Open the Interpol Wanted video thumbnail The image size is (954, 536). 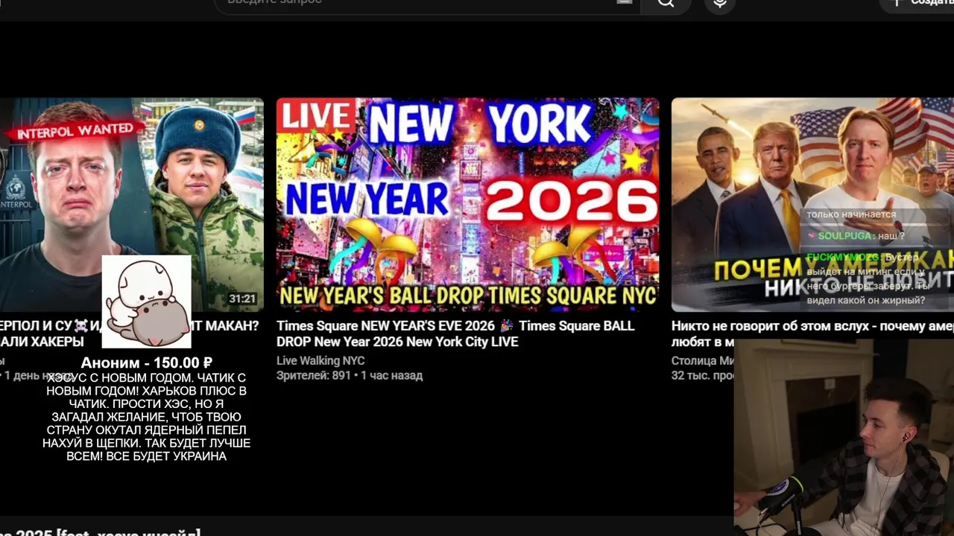[x=131, y=205]
